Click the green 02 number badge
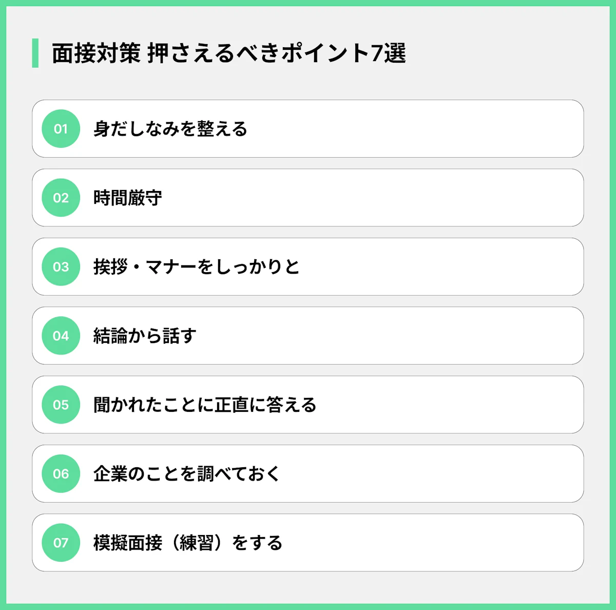This screenshot has height=610, width=616. click(61, 198)
